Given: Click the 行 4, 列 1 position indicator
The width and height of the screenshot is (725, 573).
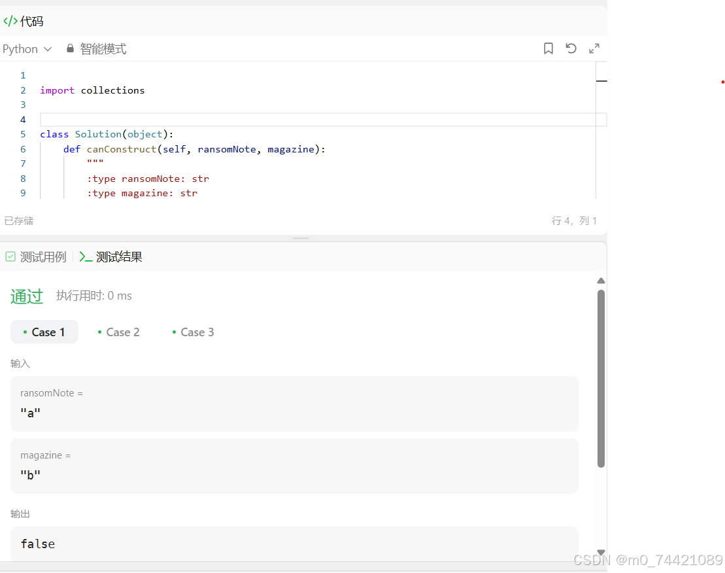Looking at the screenshot, I should [574, 221].
